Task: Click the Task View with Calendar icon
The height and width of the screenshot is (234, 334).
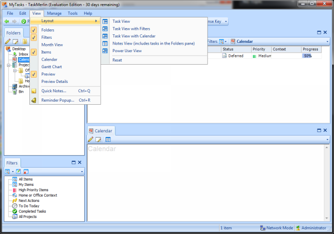Action: (105, 36)
